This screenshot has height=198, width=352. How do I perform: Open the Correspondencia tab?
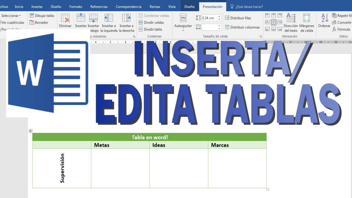[129, 7]
